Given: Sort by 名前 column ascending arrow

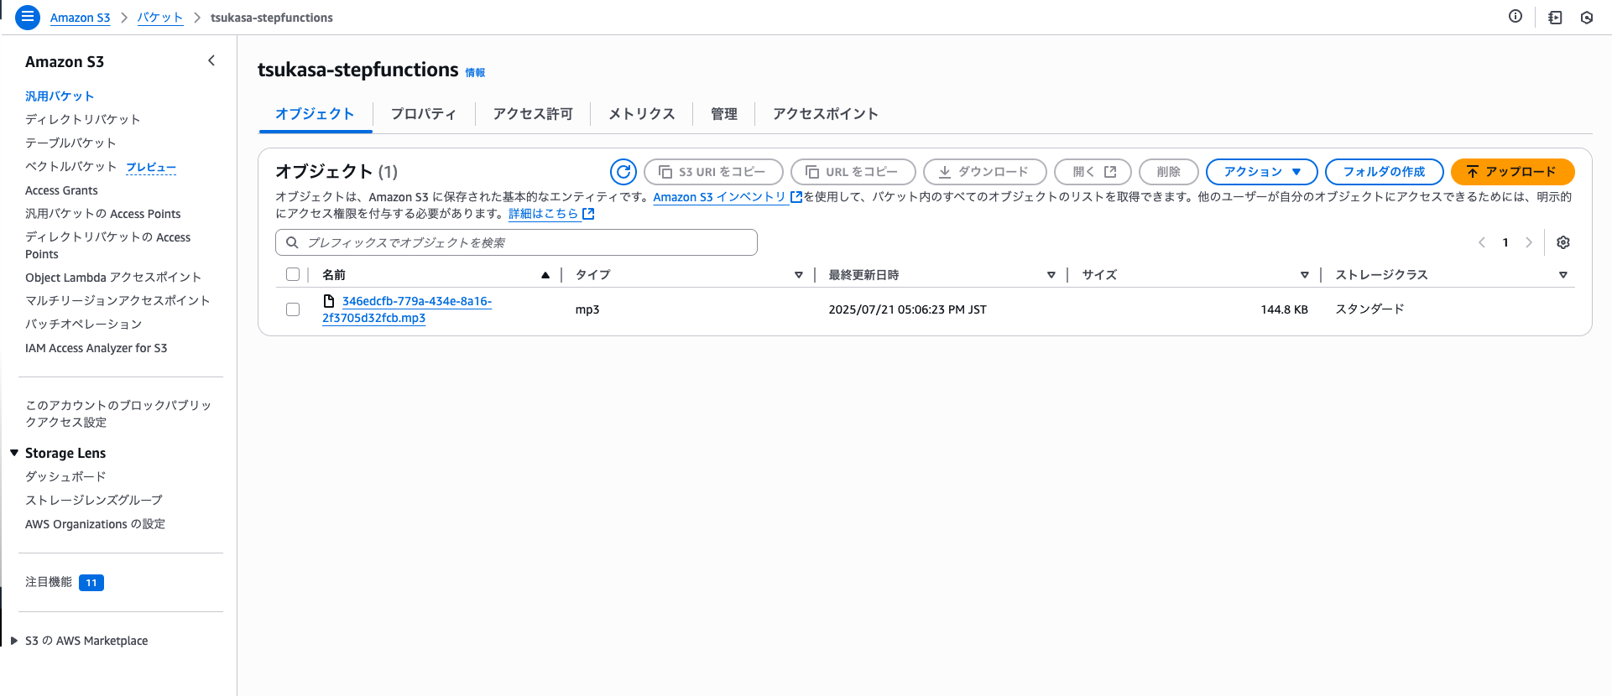Looking at the screenshot, I should click(545, 275).
